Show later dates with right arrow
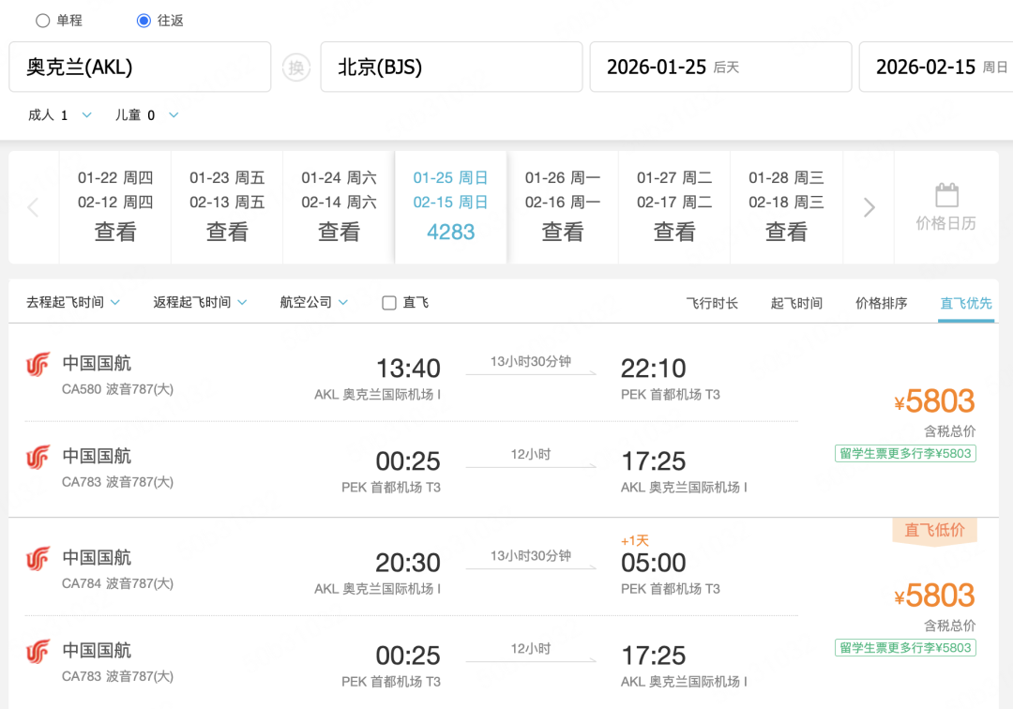Viewport: 1013px width, 709px height. [869, 207]
